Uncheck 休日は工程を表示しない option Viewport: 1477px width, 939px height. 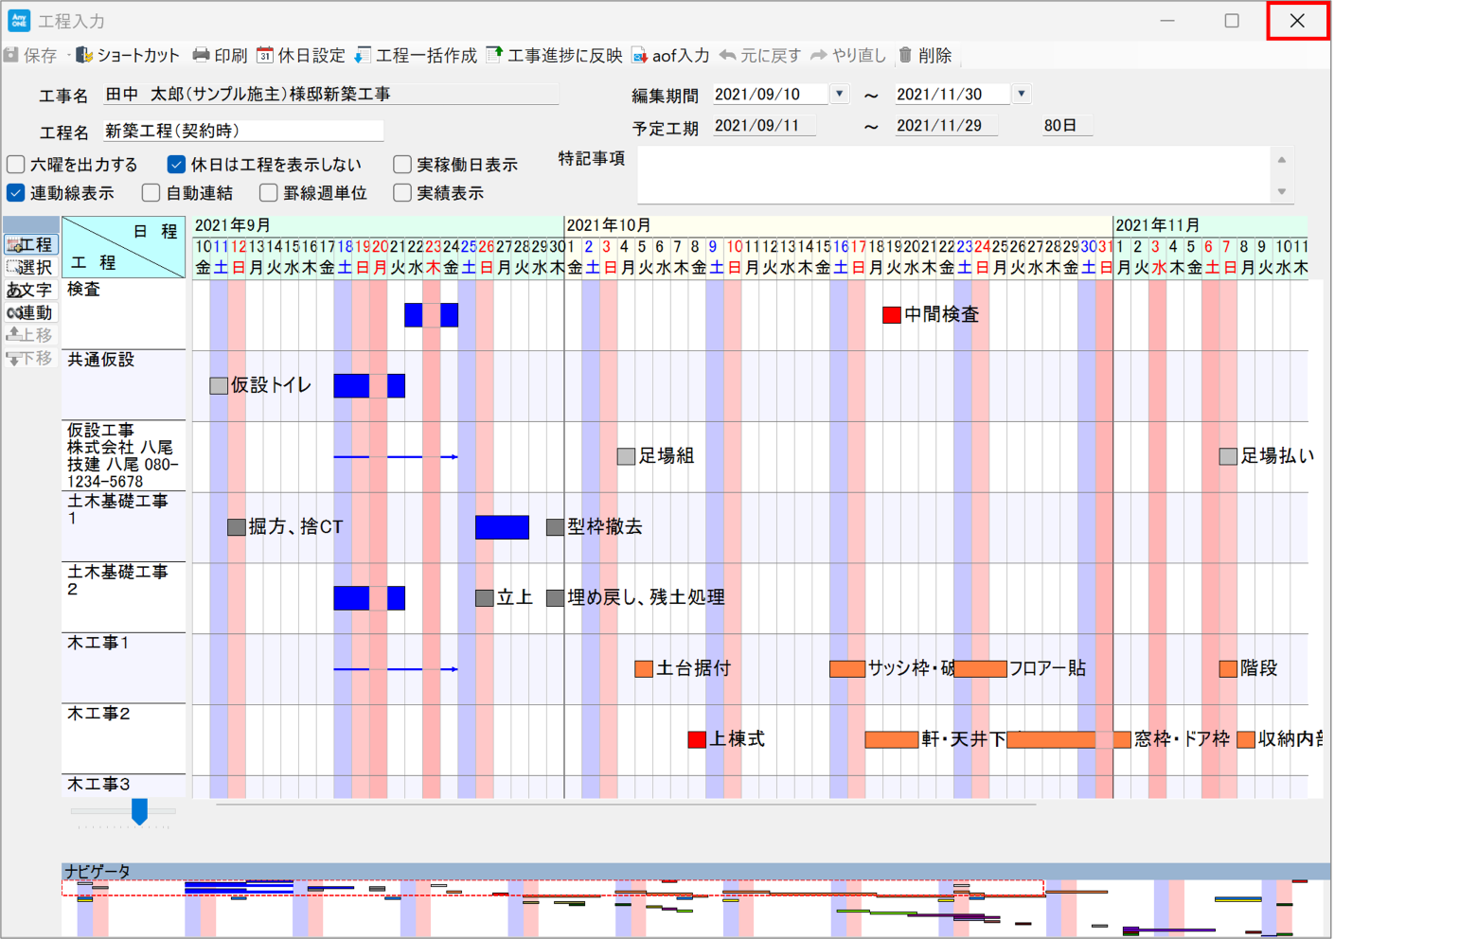176,165
